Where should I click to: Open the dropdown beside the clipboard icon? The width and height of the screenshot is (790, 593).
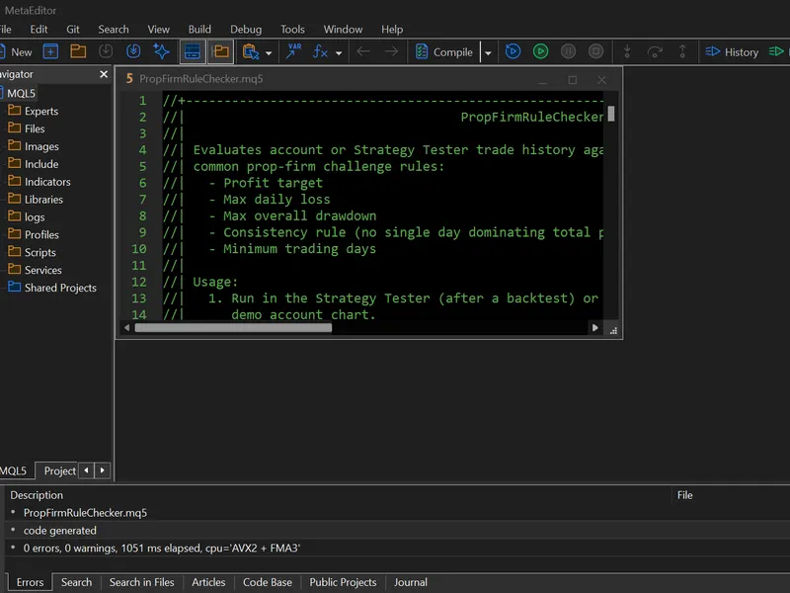[x=269, y=52]
